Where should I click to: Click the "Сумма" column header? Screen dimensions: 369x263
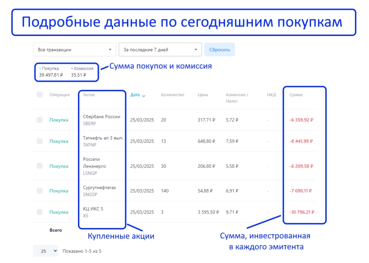click(296, 95)
